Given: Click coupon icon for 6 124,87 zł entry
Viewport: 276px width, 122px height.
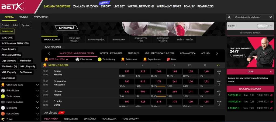Looking at the screenshot, I should [x=271, y=108].
